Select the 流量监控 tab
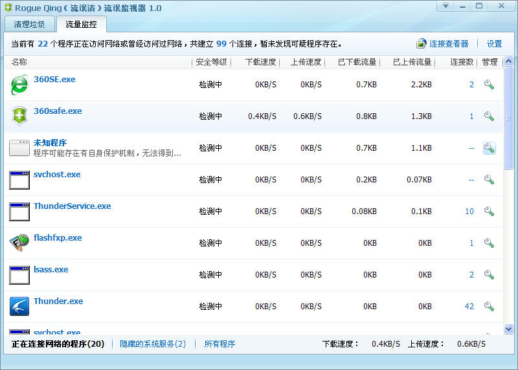Viewport: 518px width, 370px height. 81,25
